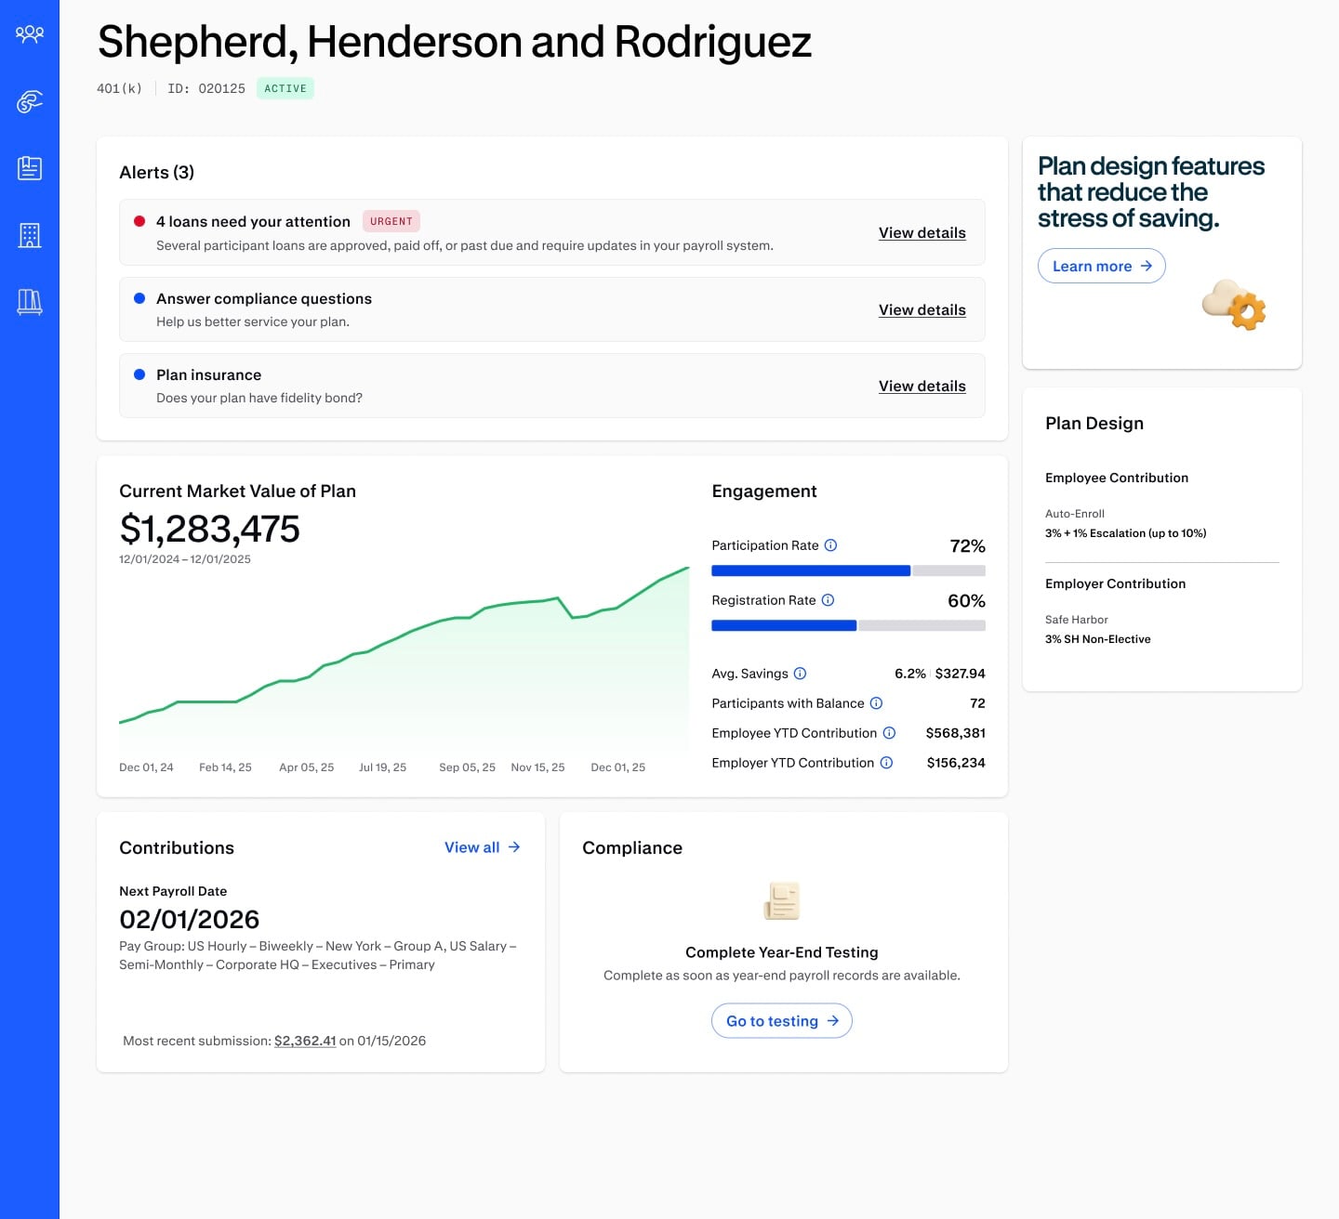Open the bookmarked document sidebar icon

click(x=30, y=168)
